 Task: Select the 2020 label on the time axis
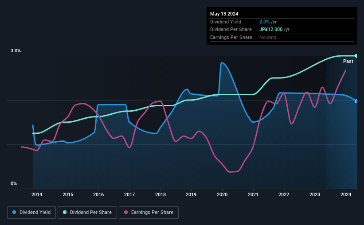222,194
